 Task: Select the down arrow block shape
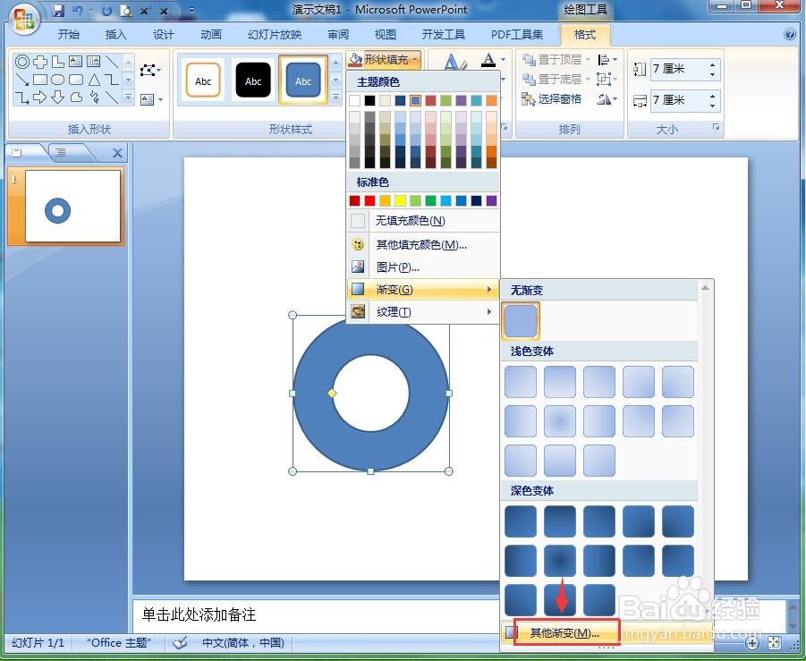point(57,97)
